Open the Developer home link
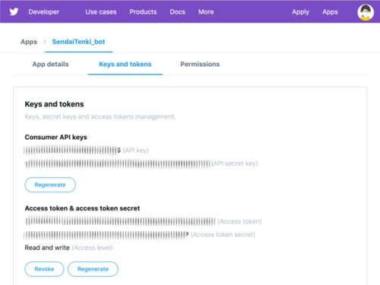The height and width of the screenshot is (285, 380). [x=44, y=12]
